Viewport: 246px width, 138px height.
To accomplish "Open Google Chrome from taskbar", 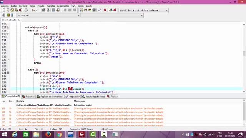I will [59, 135].
